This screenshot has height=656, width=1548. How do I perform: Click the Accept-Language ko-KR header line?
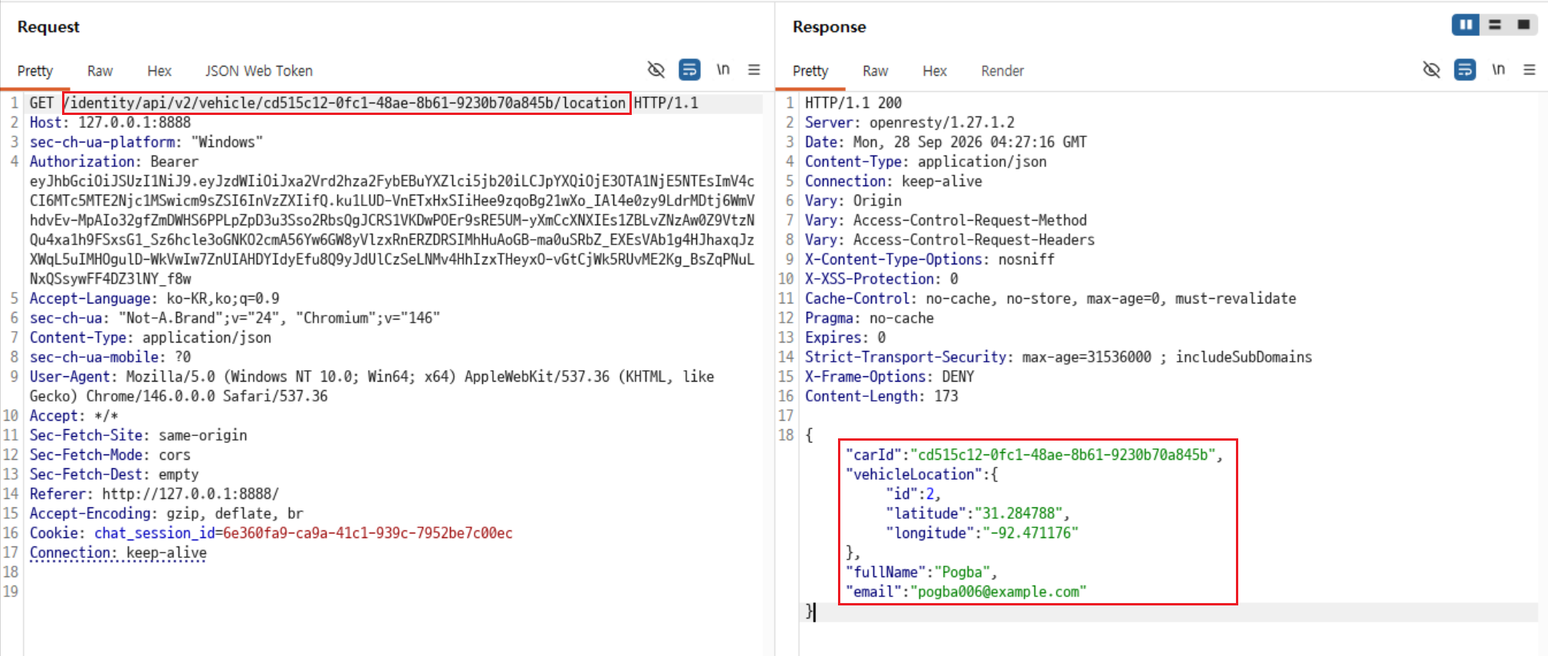(154, 299)
